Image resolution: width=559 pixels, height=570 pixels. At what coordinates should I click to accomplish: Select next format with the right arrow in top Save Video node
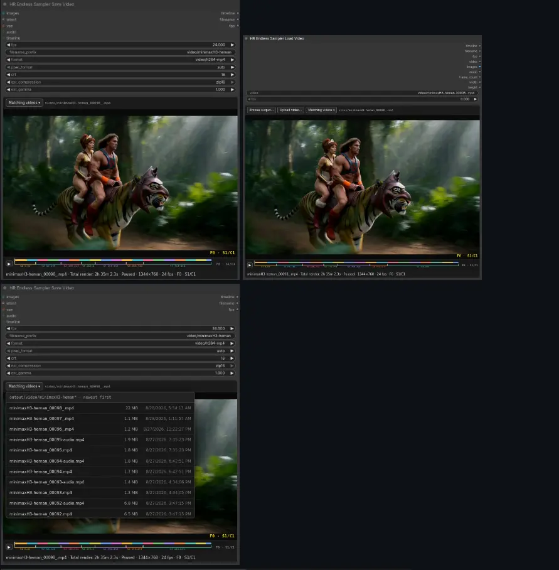(233, 60)
